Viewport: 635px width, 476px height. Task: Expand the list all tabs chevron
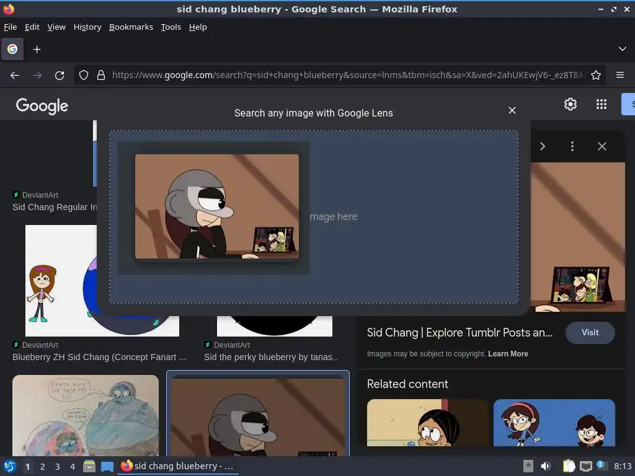(623, 49)
